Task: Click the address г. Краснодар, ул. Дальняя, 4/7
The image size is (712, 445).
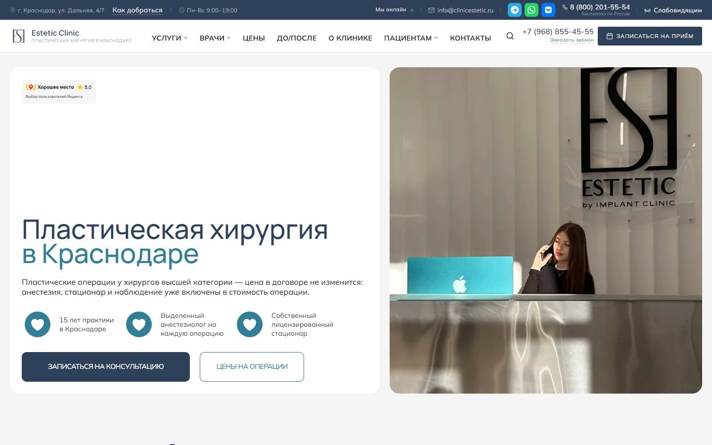Action: pos(61,10)
